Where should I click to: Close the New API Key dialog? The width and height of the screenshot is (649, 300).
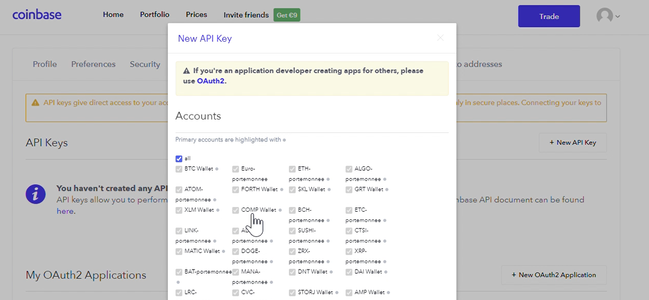440,38
